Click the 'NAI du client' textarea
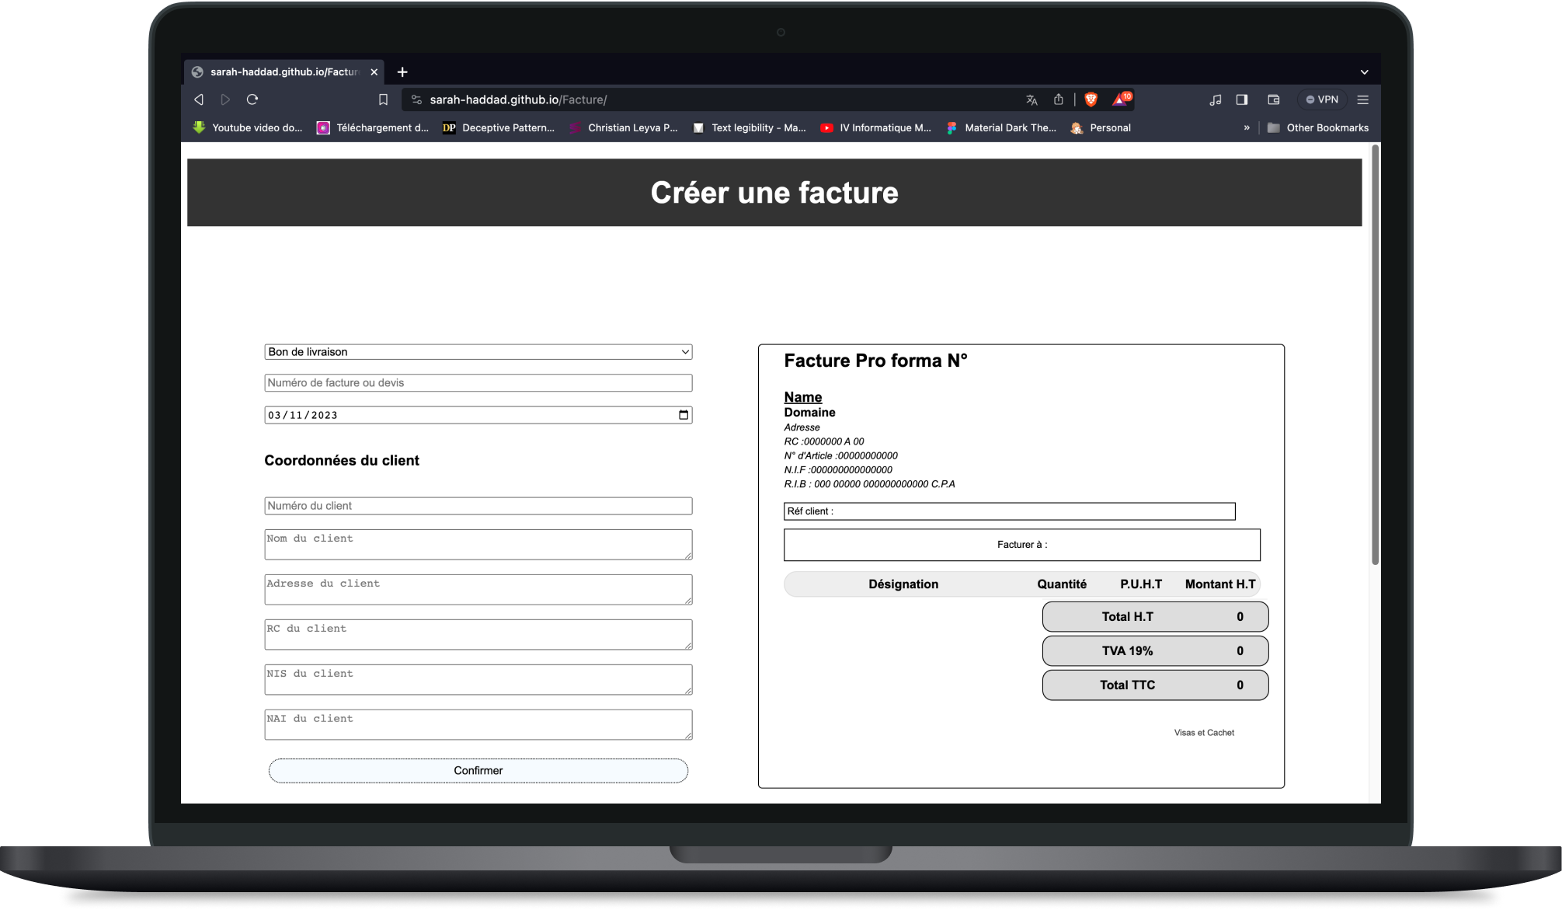This screenshot has height=910, width=1562. pos(478,725)
